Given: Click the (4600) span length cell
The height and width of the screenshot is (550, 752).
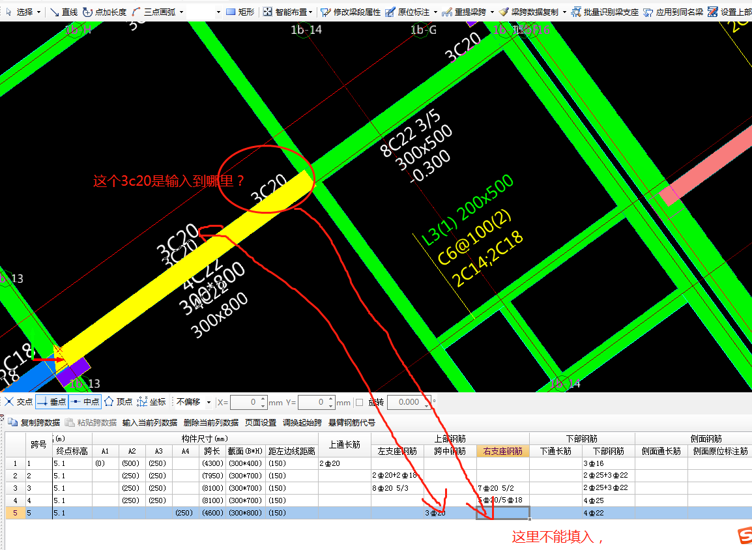Looking at the screenshot, I should point(212,513).
